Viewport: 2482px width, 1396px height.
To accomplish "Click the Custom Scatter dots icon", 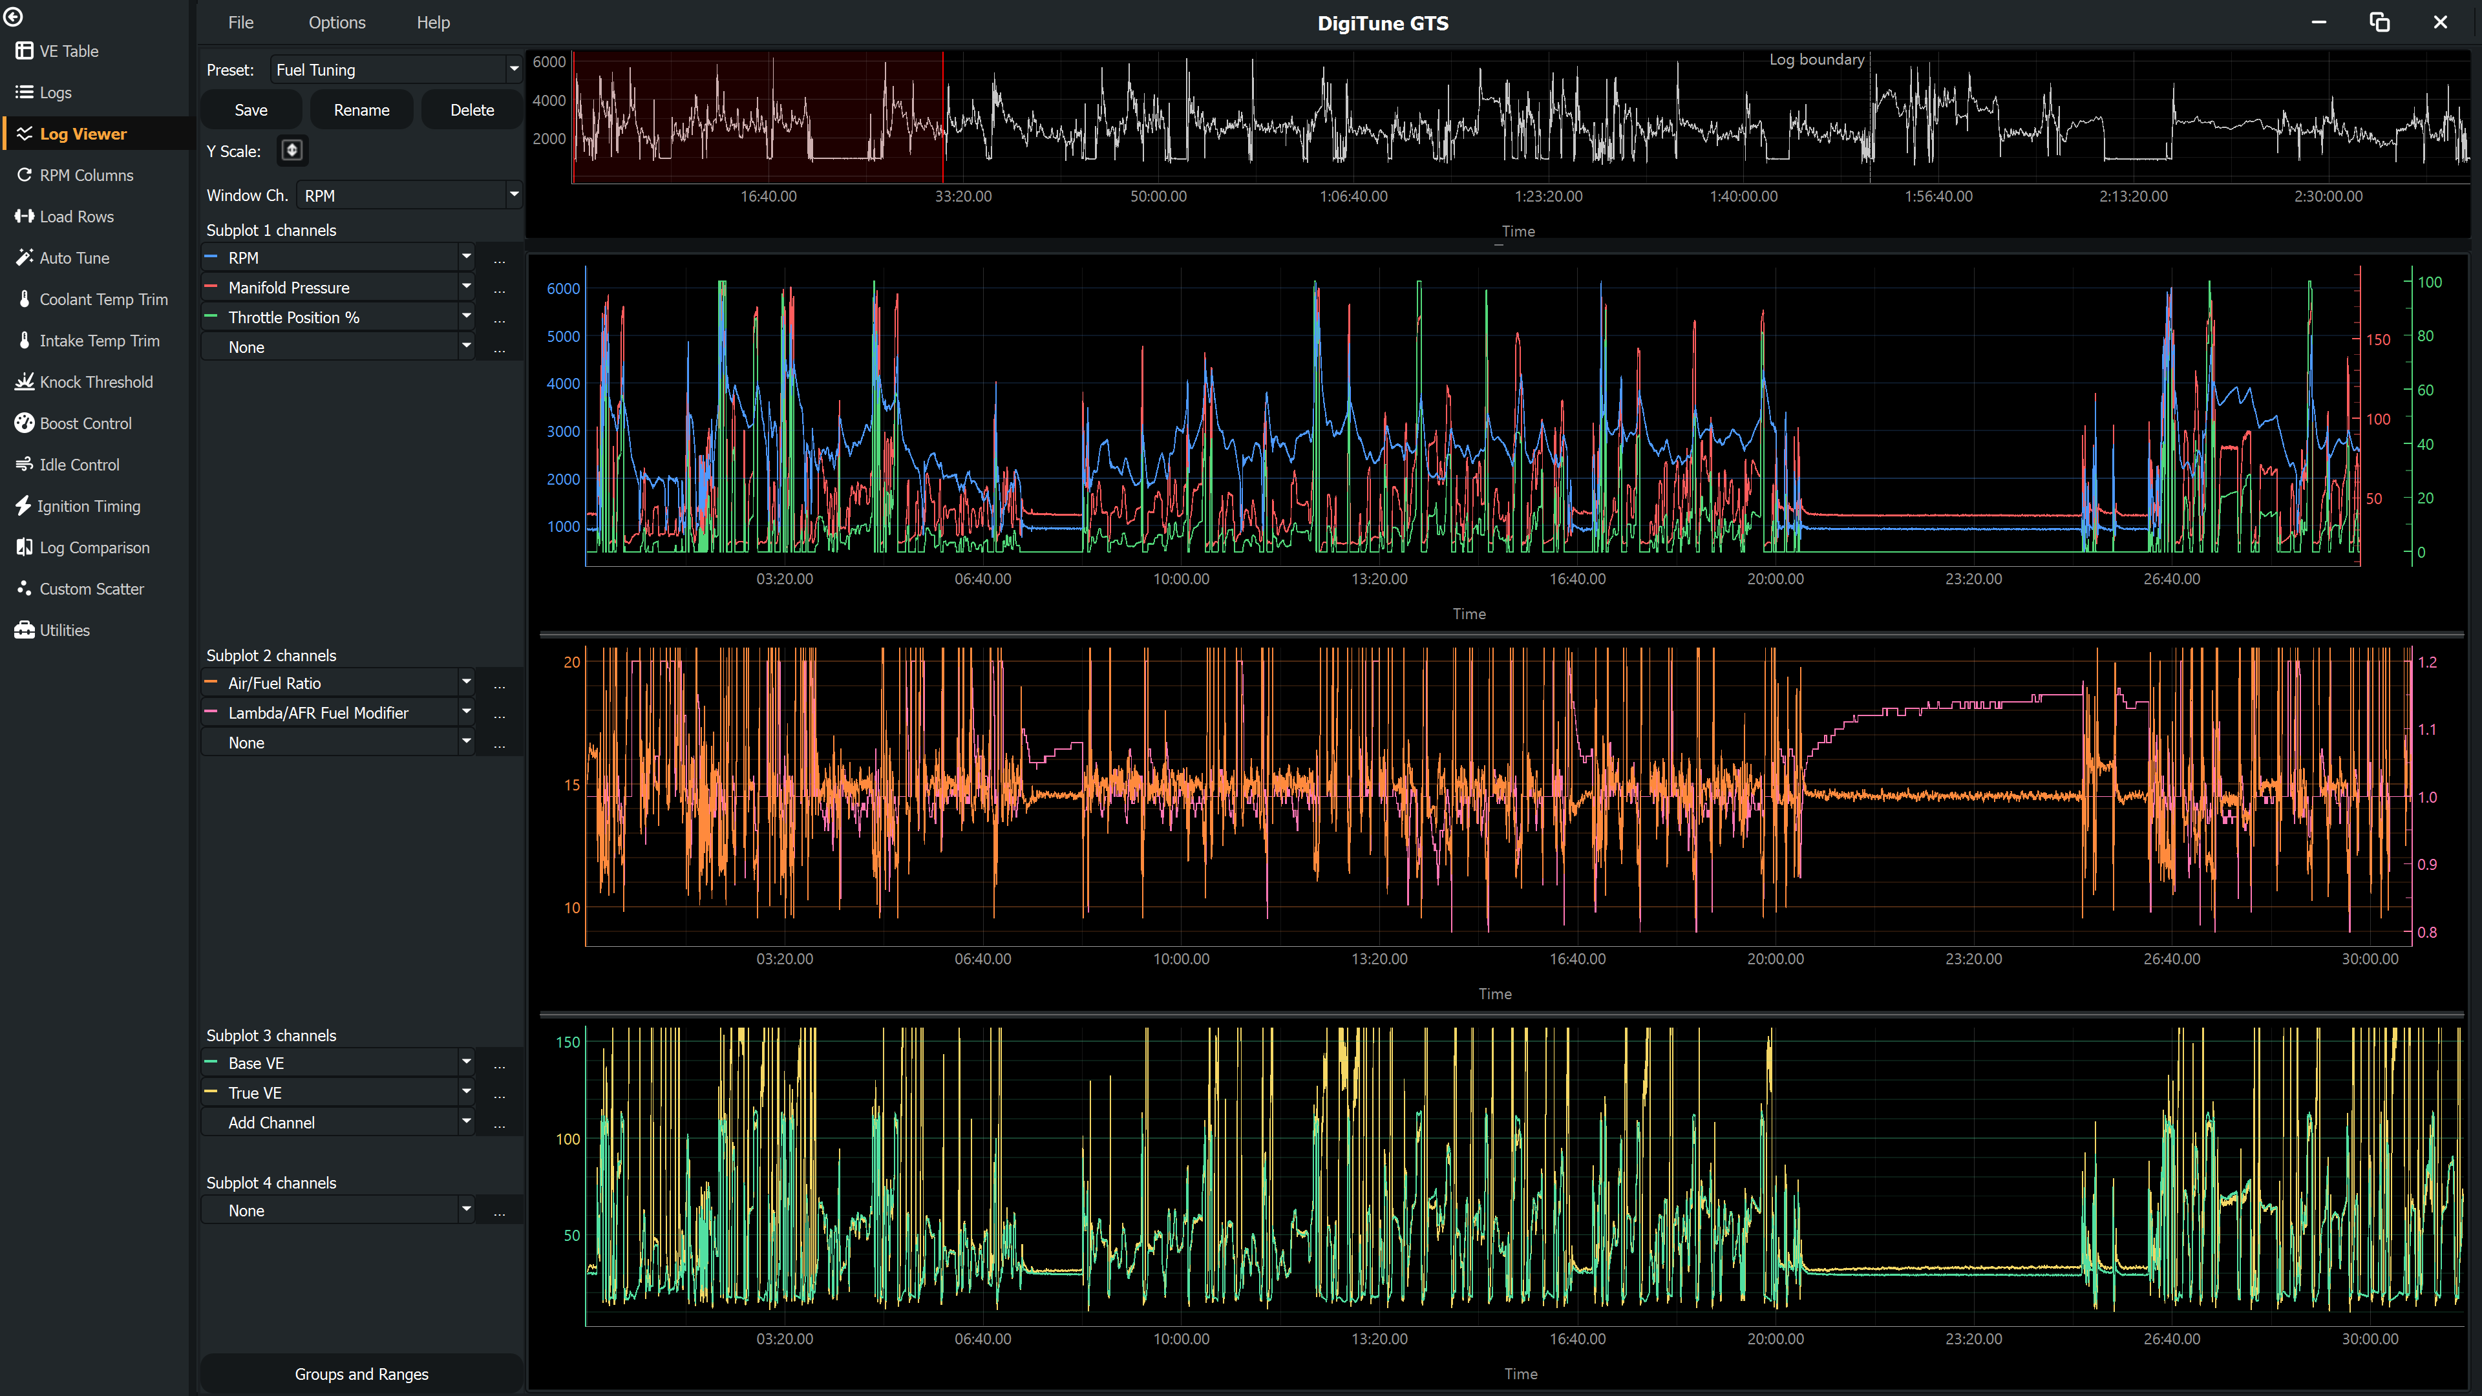I will pos(24,589).
